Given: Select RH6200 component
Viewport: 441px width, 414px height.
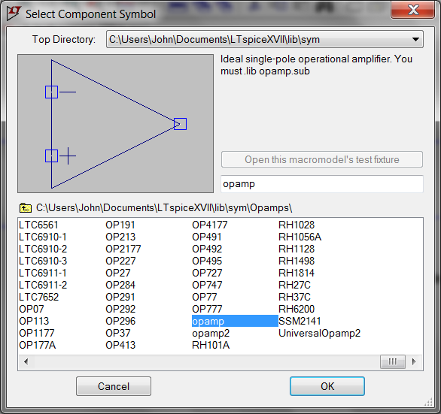Looking at the screenshot, I should pos(297,310).
